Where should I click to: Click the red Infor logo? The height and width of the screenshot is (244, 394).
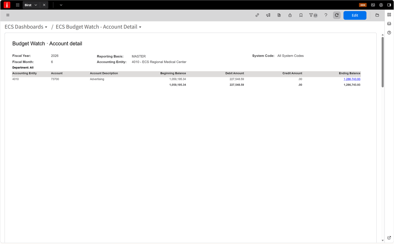pos(7,5)
